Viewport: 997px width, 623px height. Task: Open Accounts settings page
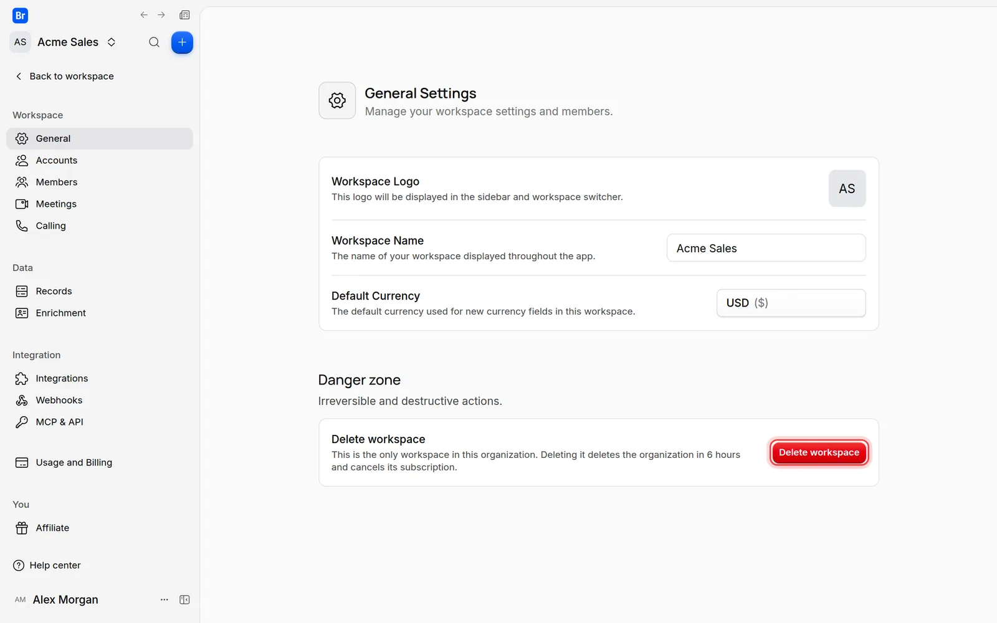(100, 160)
